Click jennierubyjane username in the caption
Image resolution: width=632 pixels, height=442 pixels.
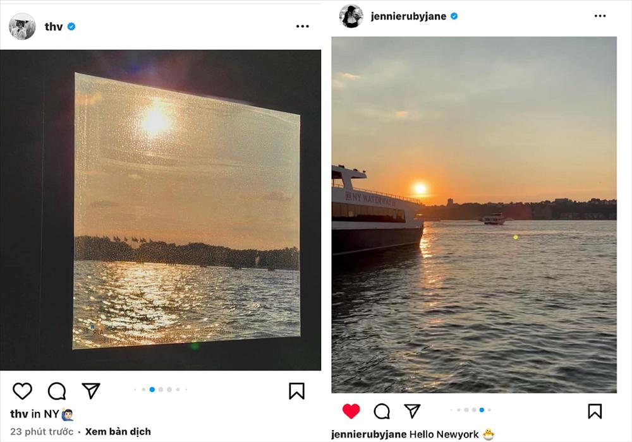point(368,434)
